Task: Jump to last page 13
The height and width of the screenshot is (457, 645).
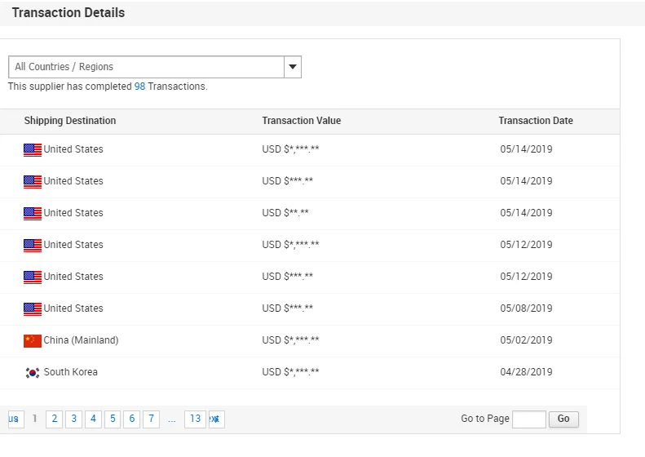Action: 195,419
